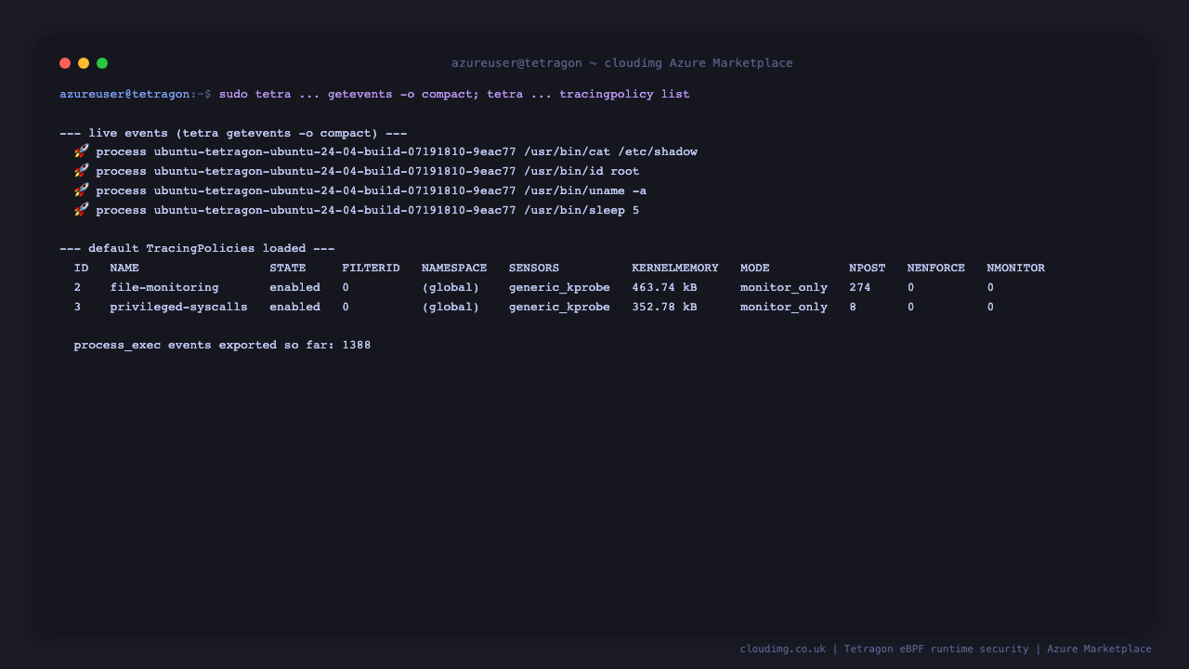Click monitor_only in the privileged-syscalls row

tap(784, 307)
